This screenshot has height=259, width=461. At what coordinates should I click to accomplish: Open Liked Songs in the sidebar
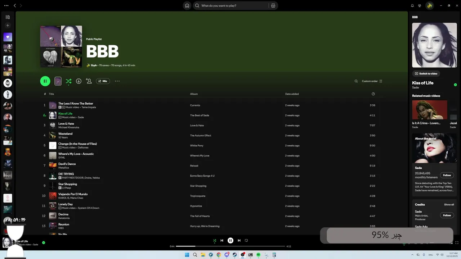pyautogui.click(x=8, y=37)
